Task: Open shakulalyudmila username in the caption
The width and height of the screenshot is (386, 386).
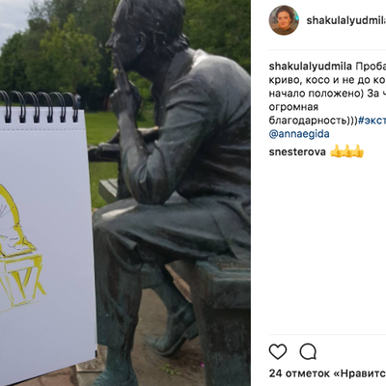Action: (x=311, y=67)
